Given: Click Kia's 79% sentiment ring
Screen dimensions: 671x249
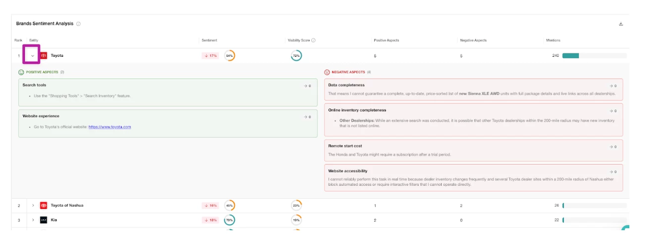Looking at the screenshot, I should pyautogui.click(x=229, y=220).
